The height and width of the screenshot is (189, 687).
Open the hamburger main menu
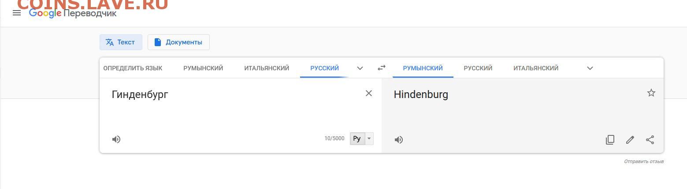17,13
